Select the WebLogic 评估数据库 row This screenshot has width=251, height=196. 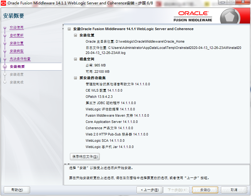tap(110, 109)
